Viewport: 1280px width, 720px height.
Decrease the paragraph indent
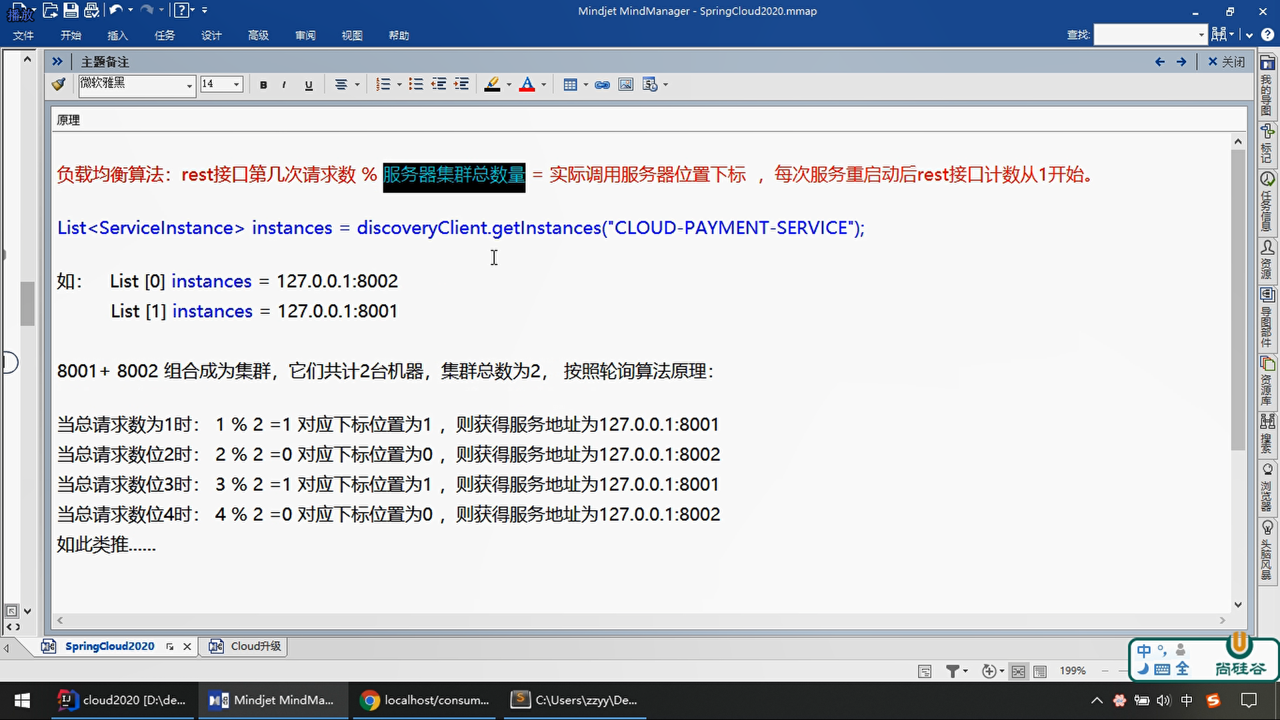click(438, 85)
